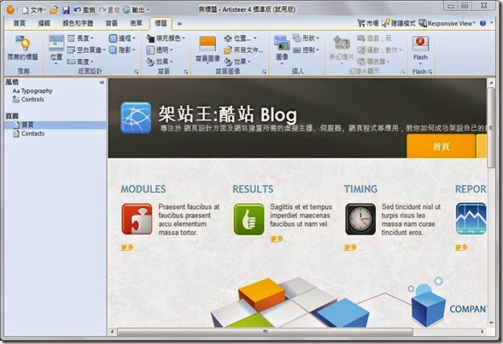Open the Responsive View dropdown
The image size is (503, 344).
click(x=447, y=23)
